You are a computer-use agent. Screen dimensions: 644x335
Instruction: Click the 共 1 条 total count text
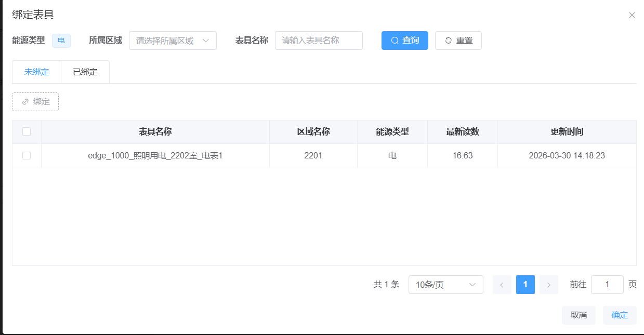pyautogui.click(x=386, y=285)
